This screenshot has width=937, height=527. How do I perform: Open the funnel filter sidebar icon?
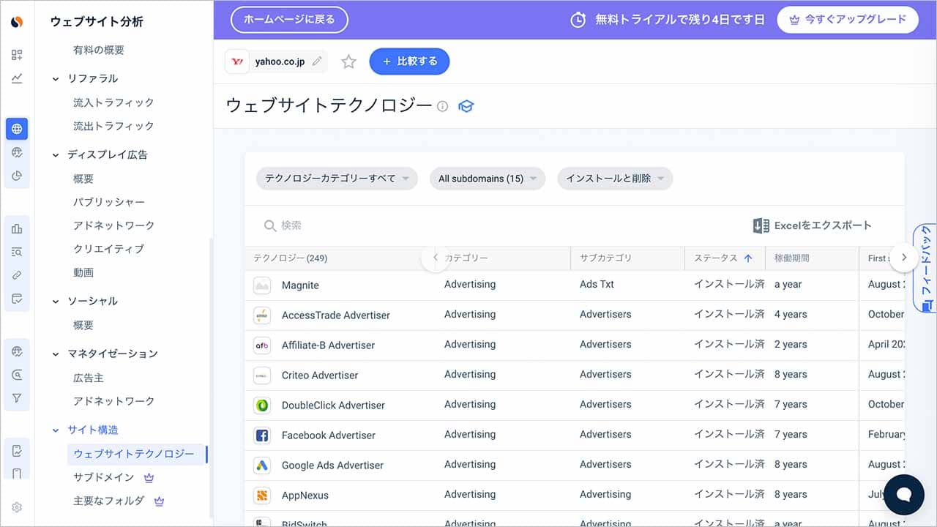point(17,398)
